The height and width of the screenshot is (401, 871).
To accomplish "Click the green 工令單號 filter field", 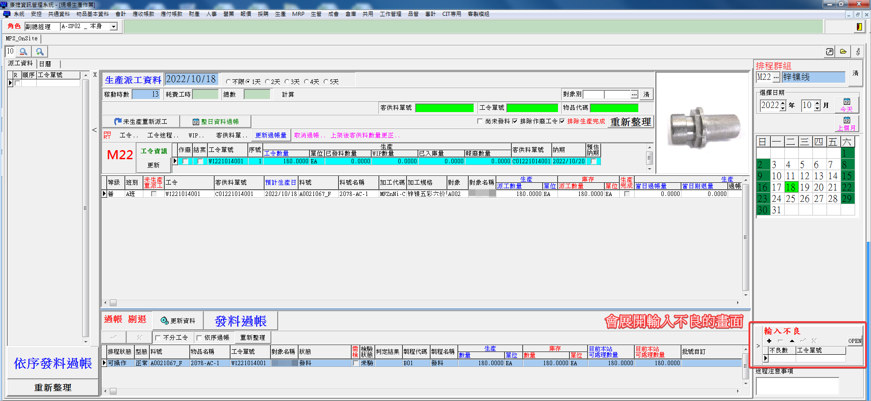I will pos(532,108).
